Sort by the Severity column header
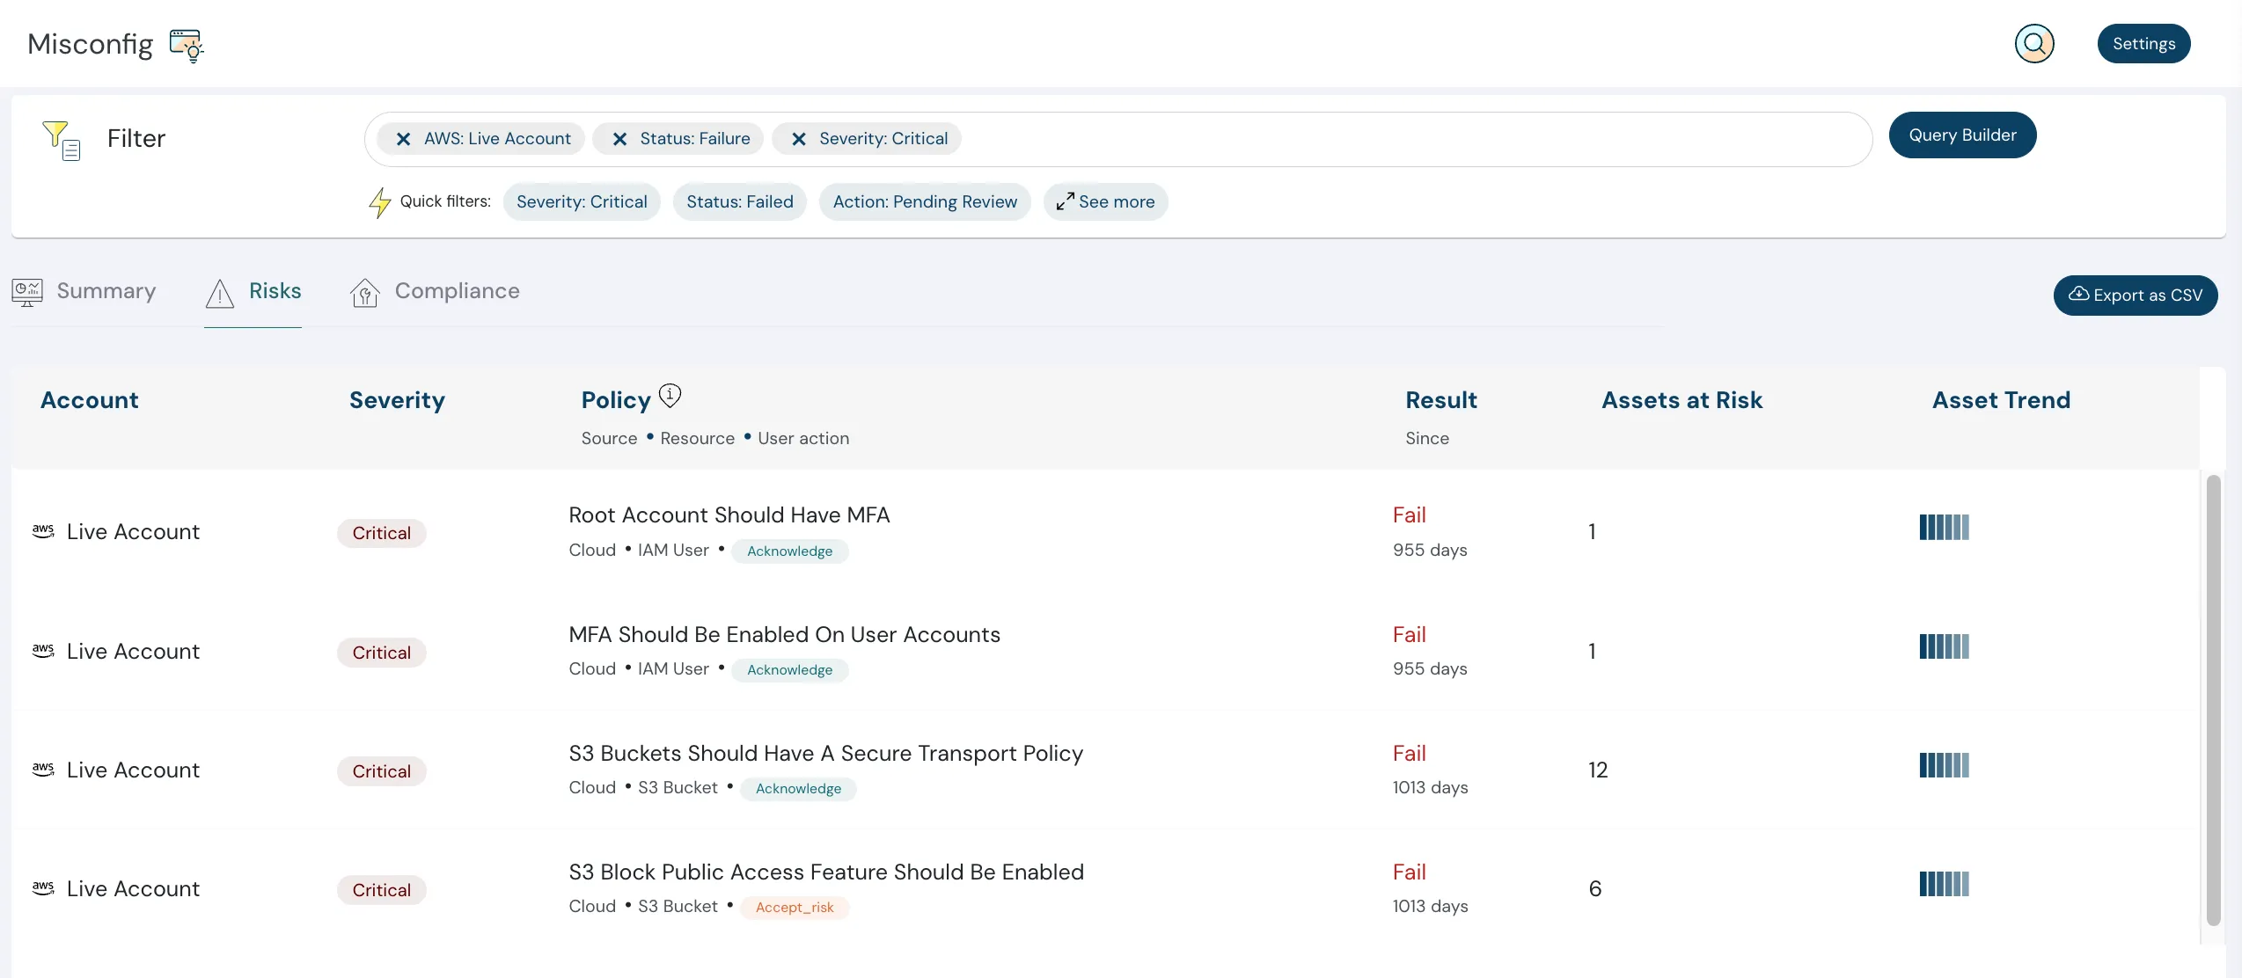 397,400
